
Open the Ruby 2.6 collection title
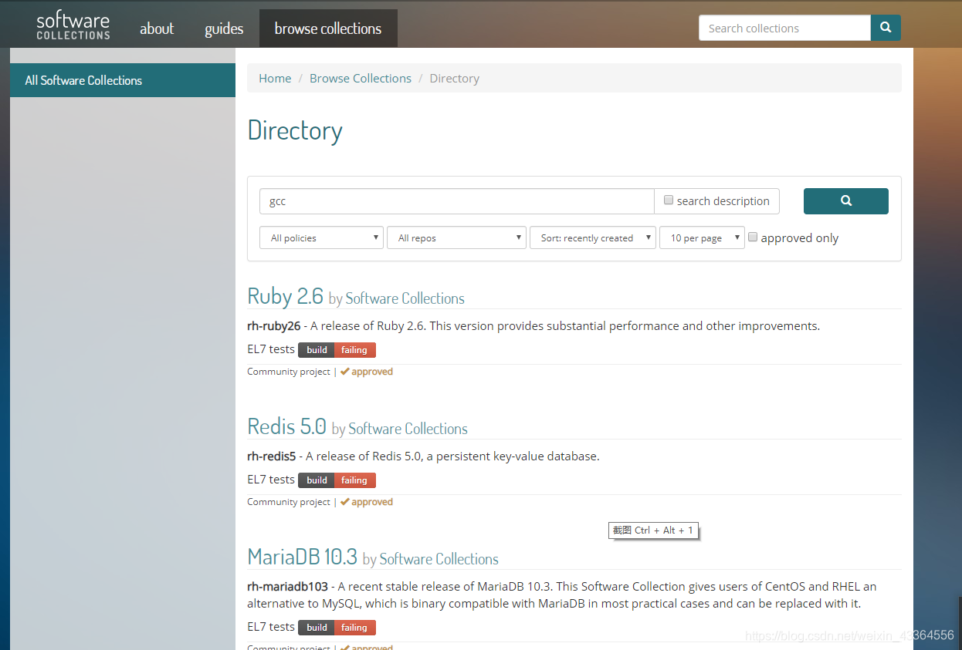click(285, 296)
